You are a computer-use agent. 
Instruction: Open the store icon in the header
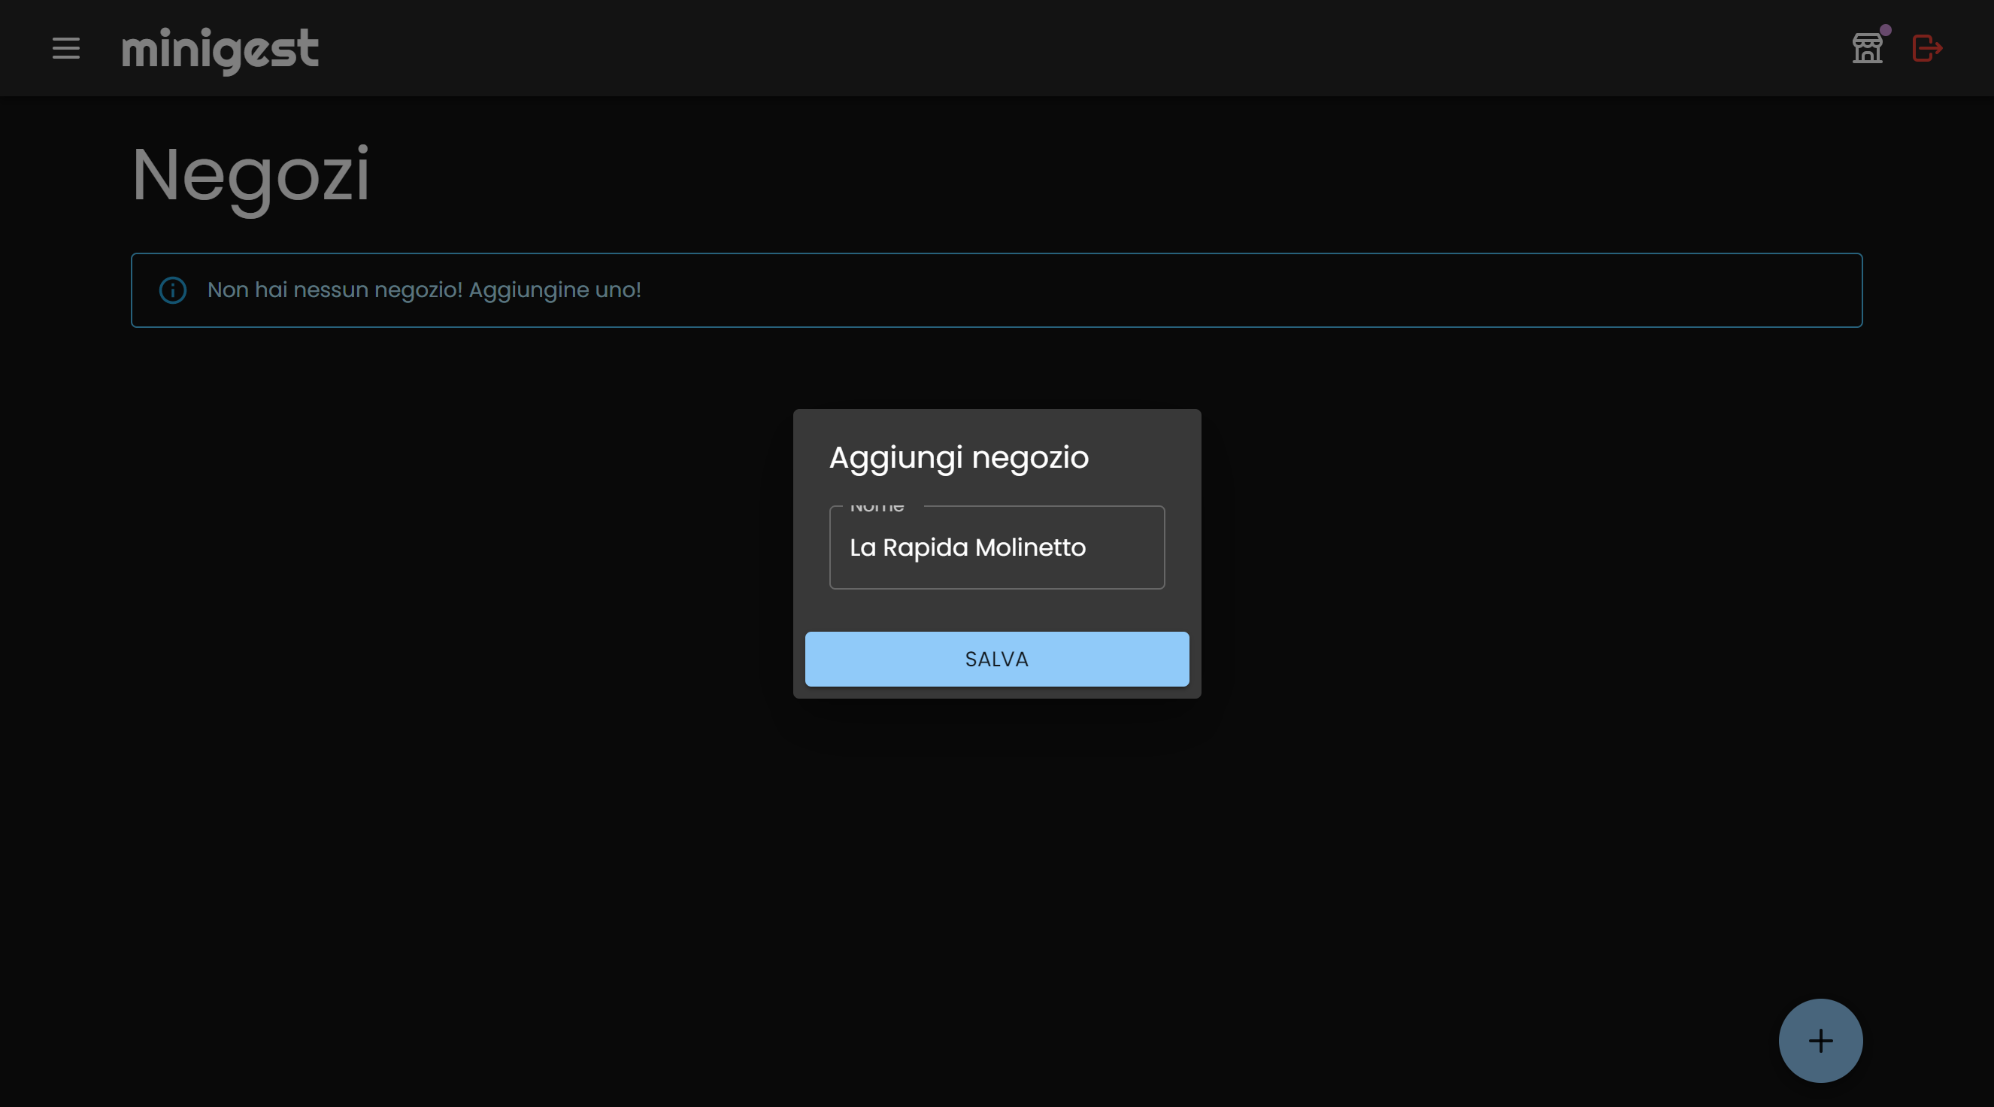(x=1867, y=48)
